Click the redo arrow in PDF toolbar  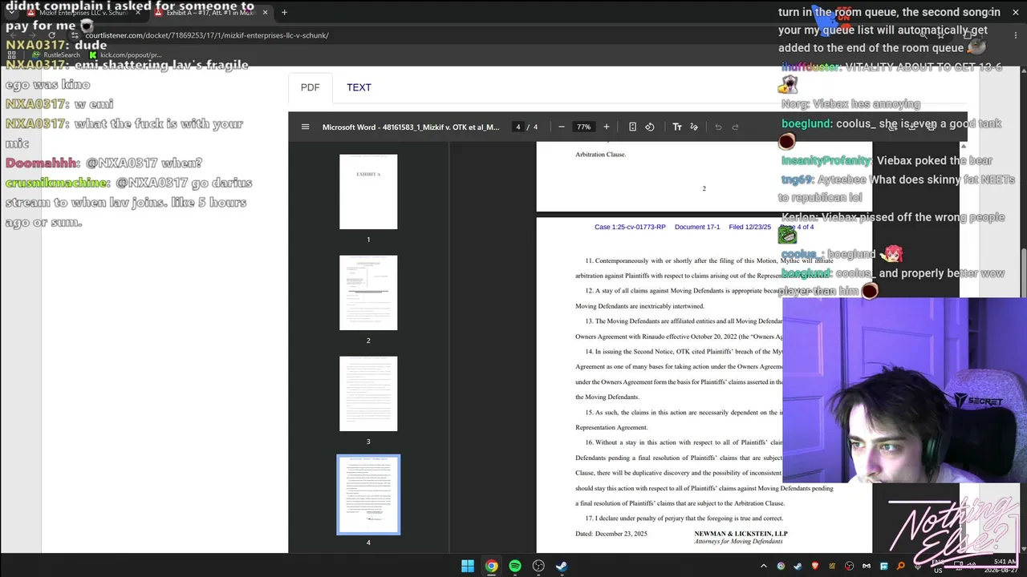tap(735, 127)
